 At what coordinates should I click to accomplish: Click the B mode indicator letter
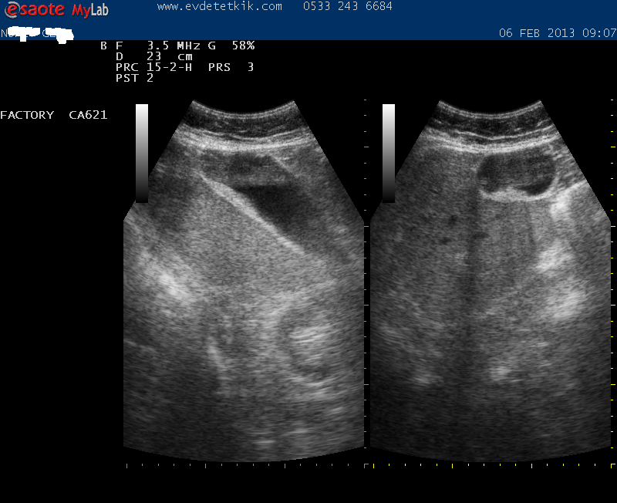click(103, 46)
